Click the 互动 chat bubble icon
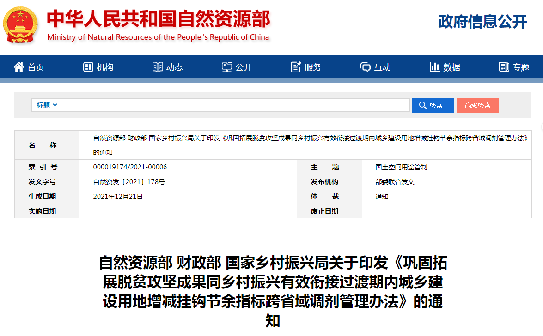This screenshot has width=543, height=336. coord(366,67)
